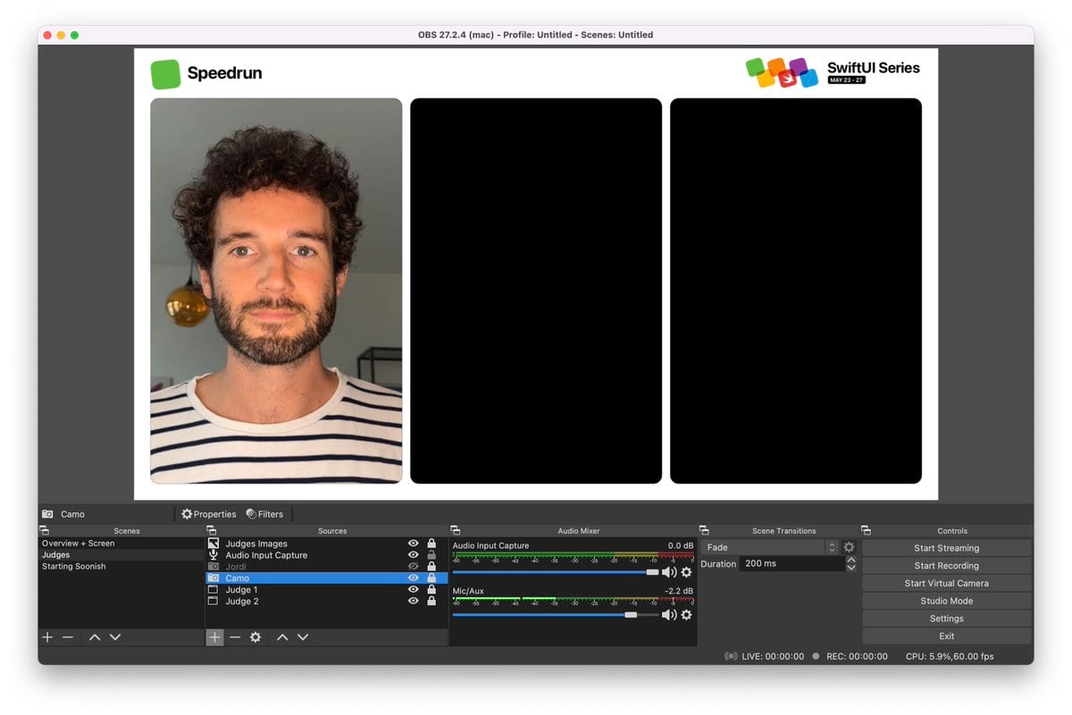The height and width of the screenshot is (715, 1072).
Task: Move source down in Sources list
Action: point(303,637)
